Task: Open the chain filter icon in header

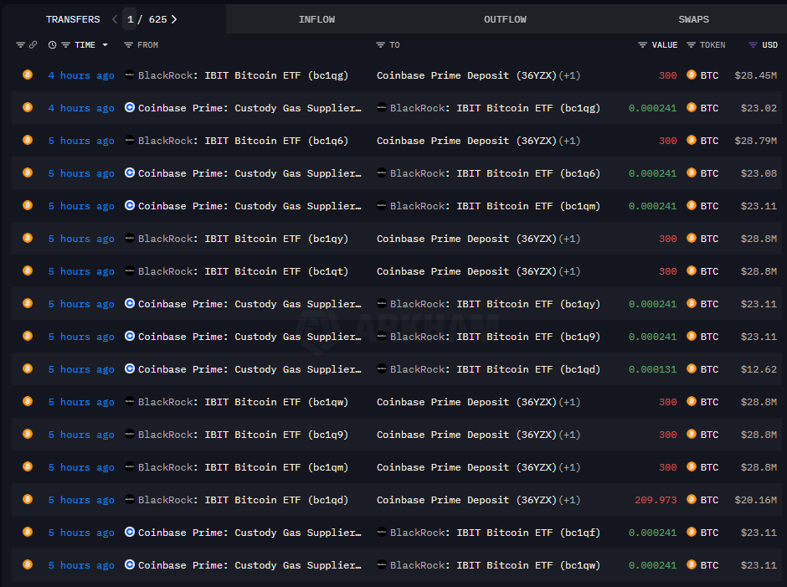Action: 20,45
